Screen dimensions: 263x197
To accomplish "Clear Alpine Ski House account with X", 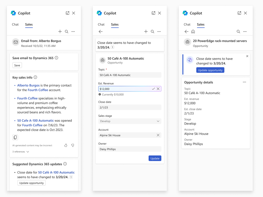I will (158, 135).
